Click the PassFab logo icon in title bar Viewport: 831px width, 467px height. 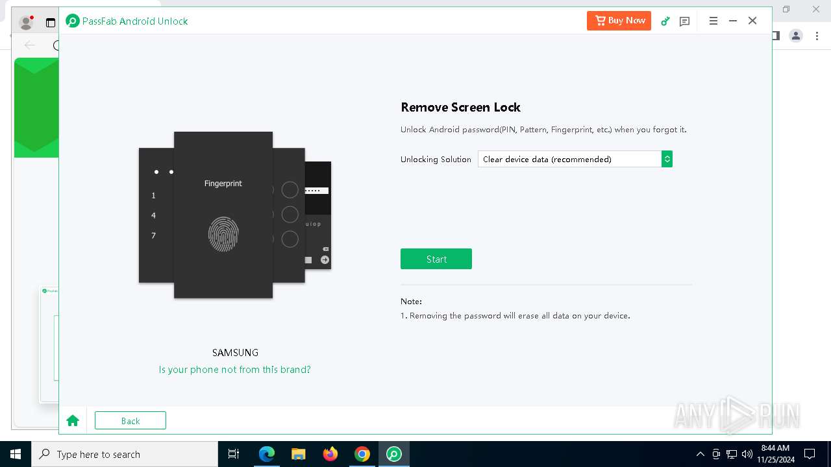pyautogui.click(x=73, y=21)
